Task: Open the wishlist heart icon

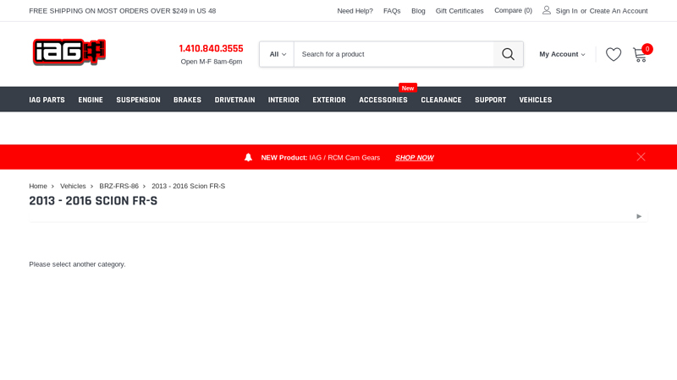Action: (x=614, y=54)
